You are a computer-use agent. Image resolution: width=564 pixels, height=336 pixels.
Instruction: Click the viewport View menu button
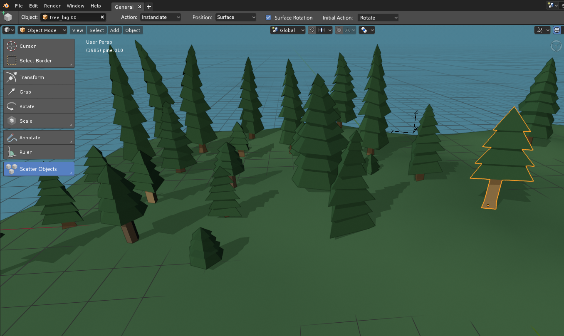pyautogui.click(x=77, y=30)
